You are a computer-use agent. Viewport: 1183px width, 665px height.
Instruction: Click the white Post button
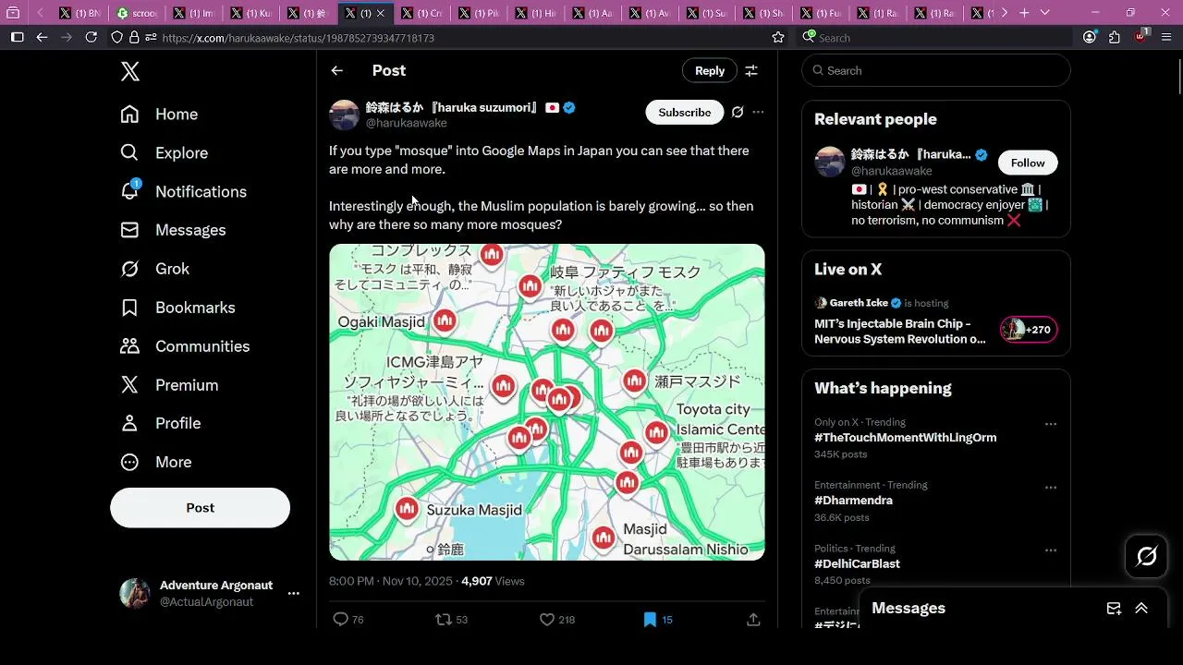click(200, 508)
